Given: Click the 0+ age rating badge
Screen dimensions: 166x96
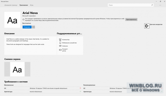Looking at the screenshot, I should point(147,26).
